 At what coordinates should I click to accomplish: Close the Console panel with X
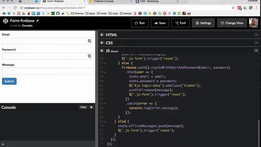pyautogui.click(x=91, y=107)
